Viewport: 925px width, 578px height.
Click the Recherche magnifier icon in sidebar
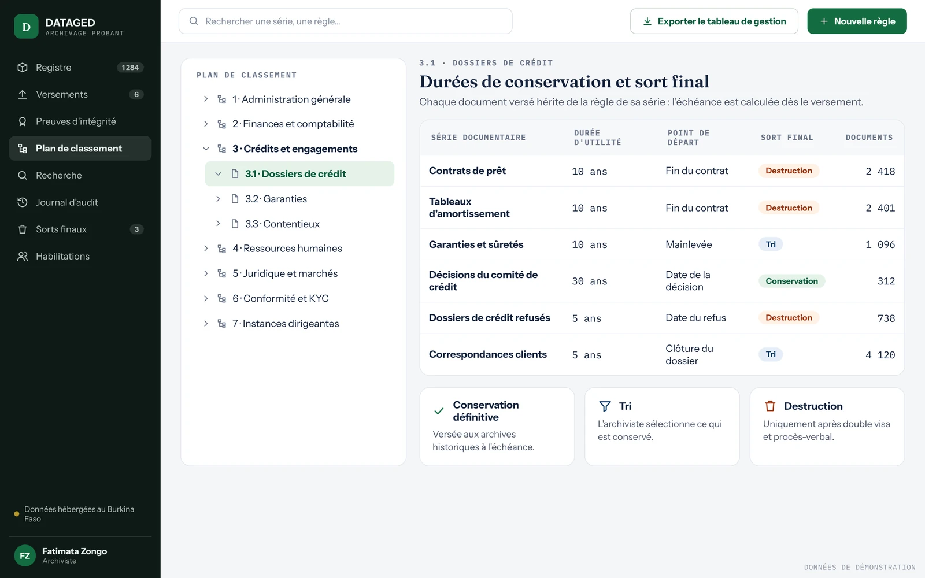coord(23,175)
